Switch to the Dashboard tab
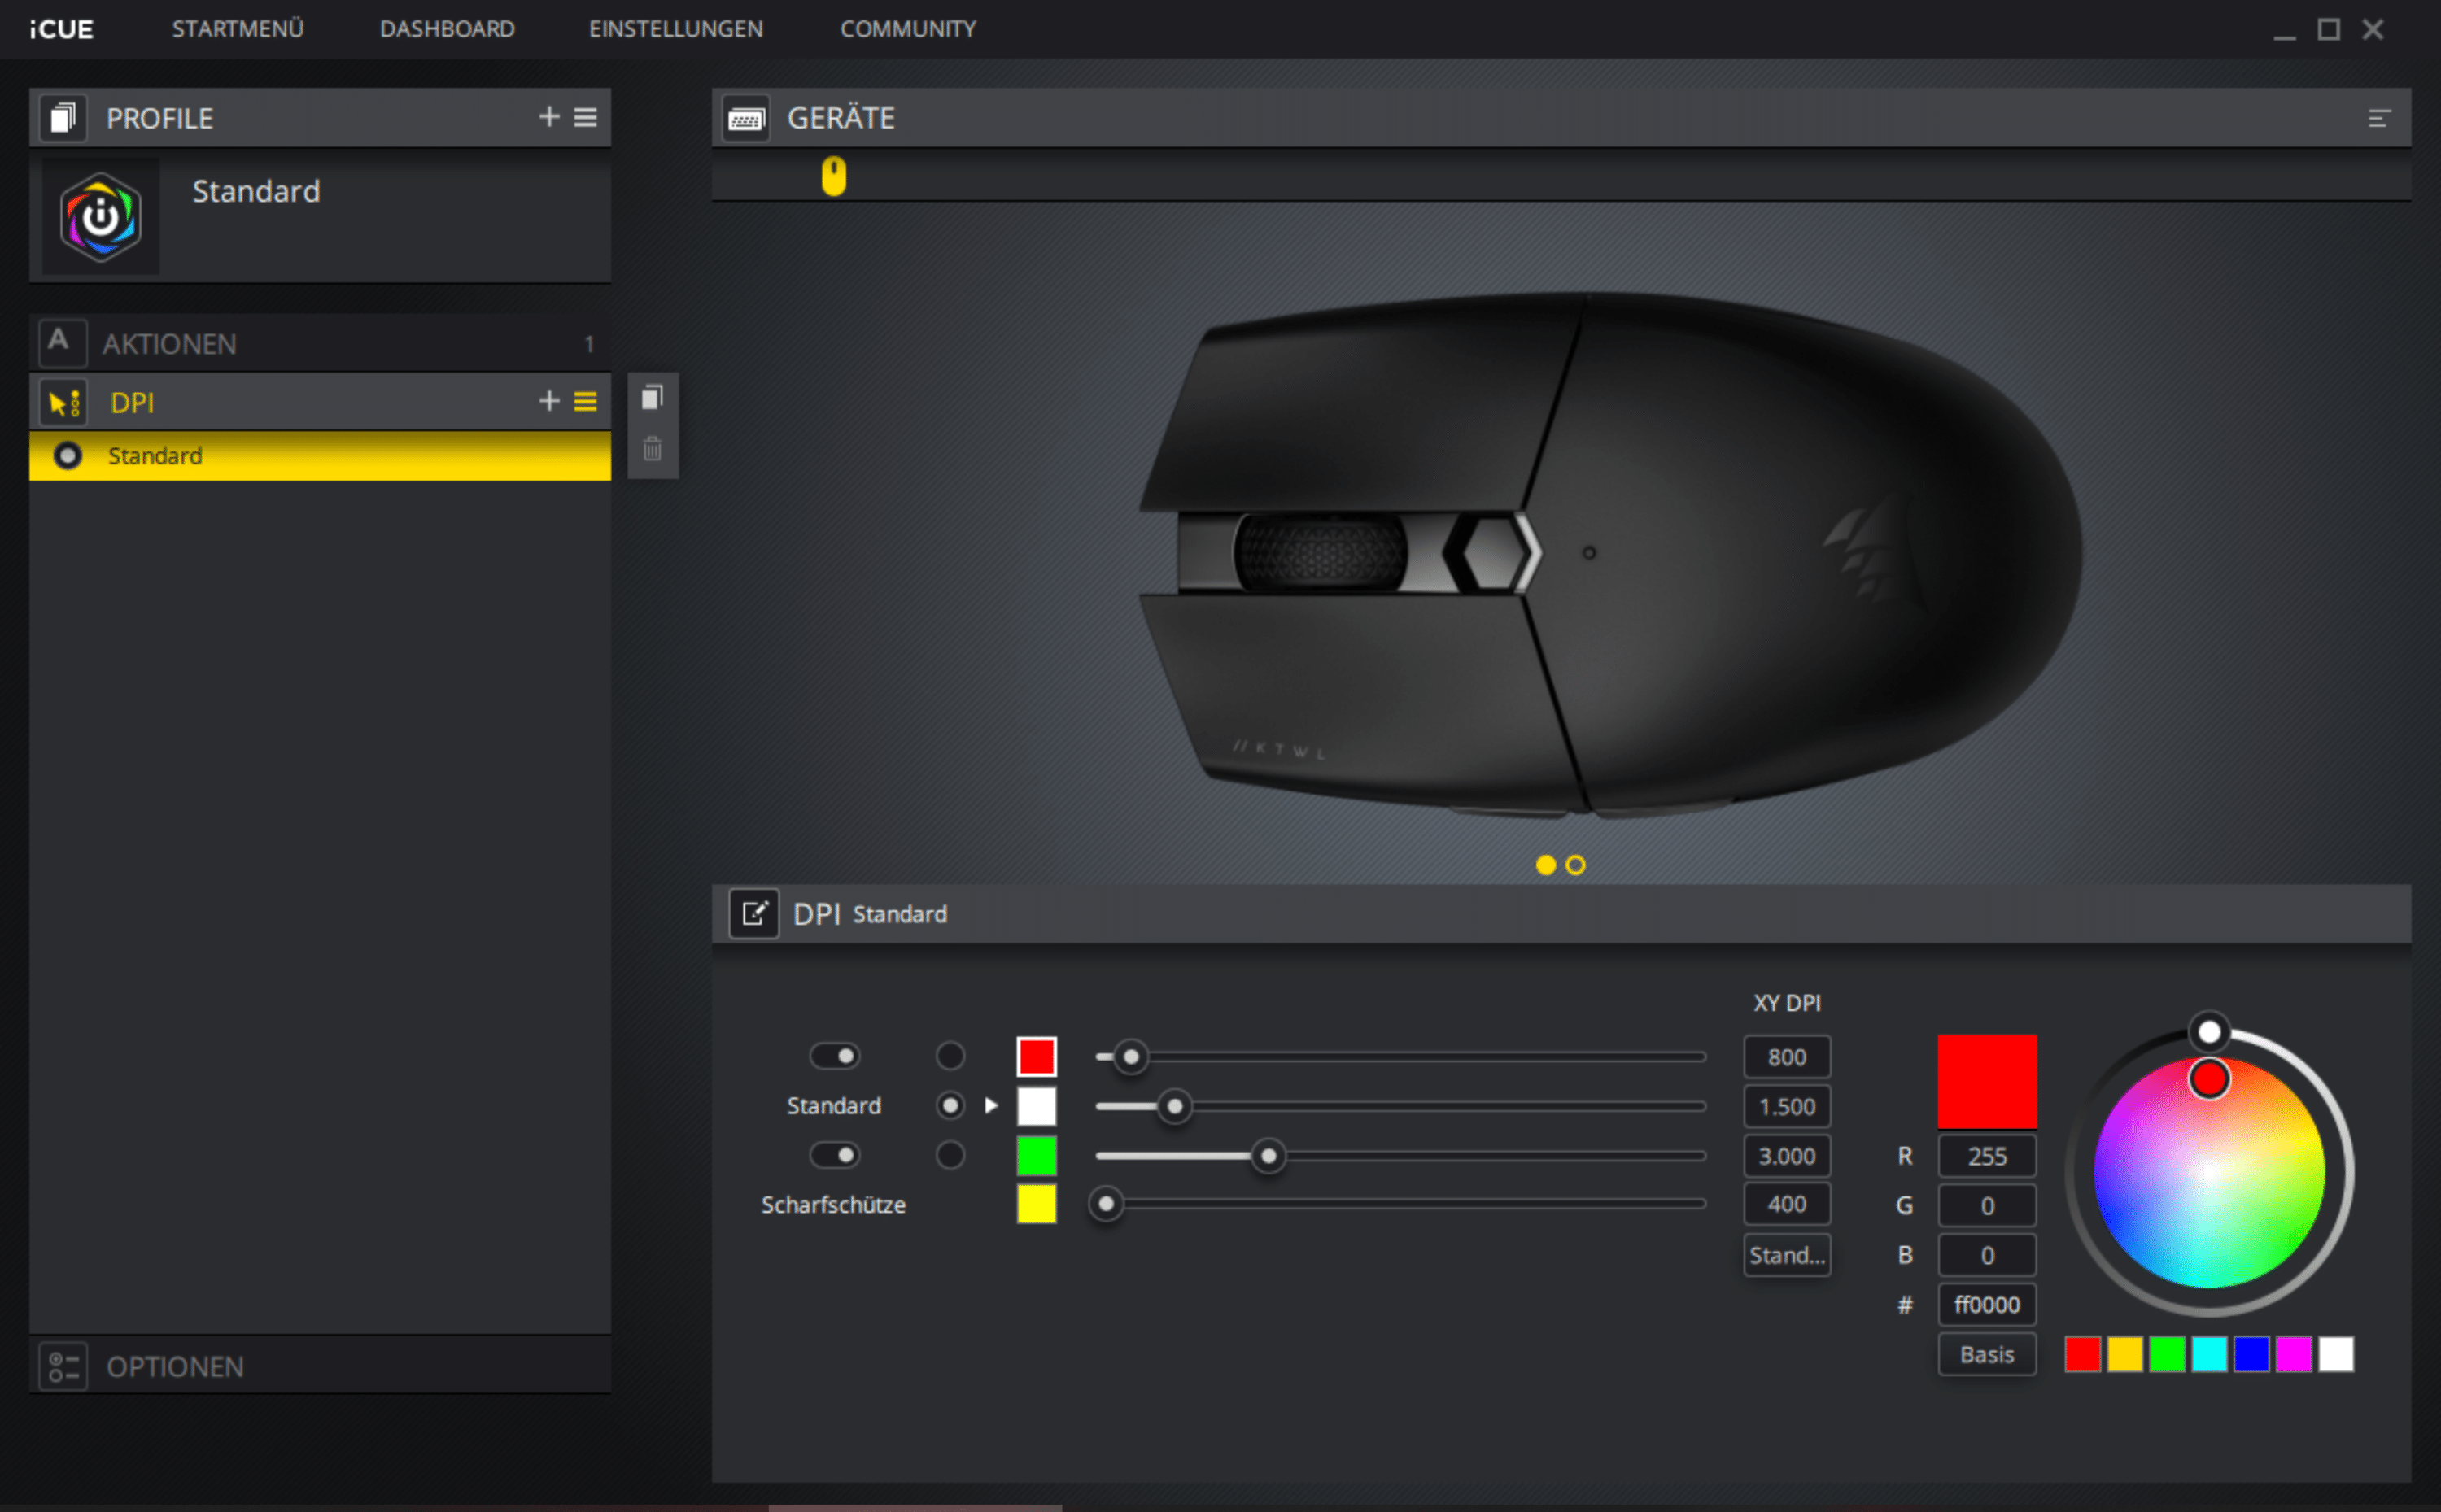Image resolution: width=2441 pixels, height=1512 pixels. click(448, 29)
